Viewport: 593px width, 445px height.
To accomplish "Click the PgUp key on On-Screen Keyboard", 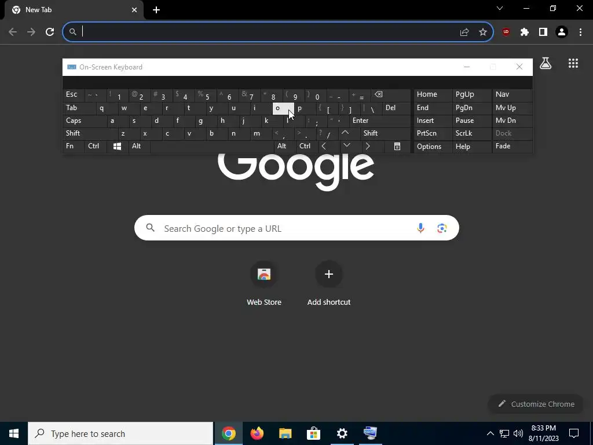I will (x=471, y=95).
